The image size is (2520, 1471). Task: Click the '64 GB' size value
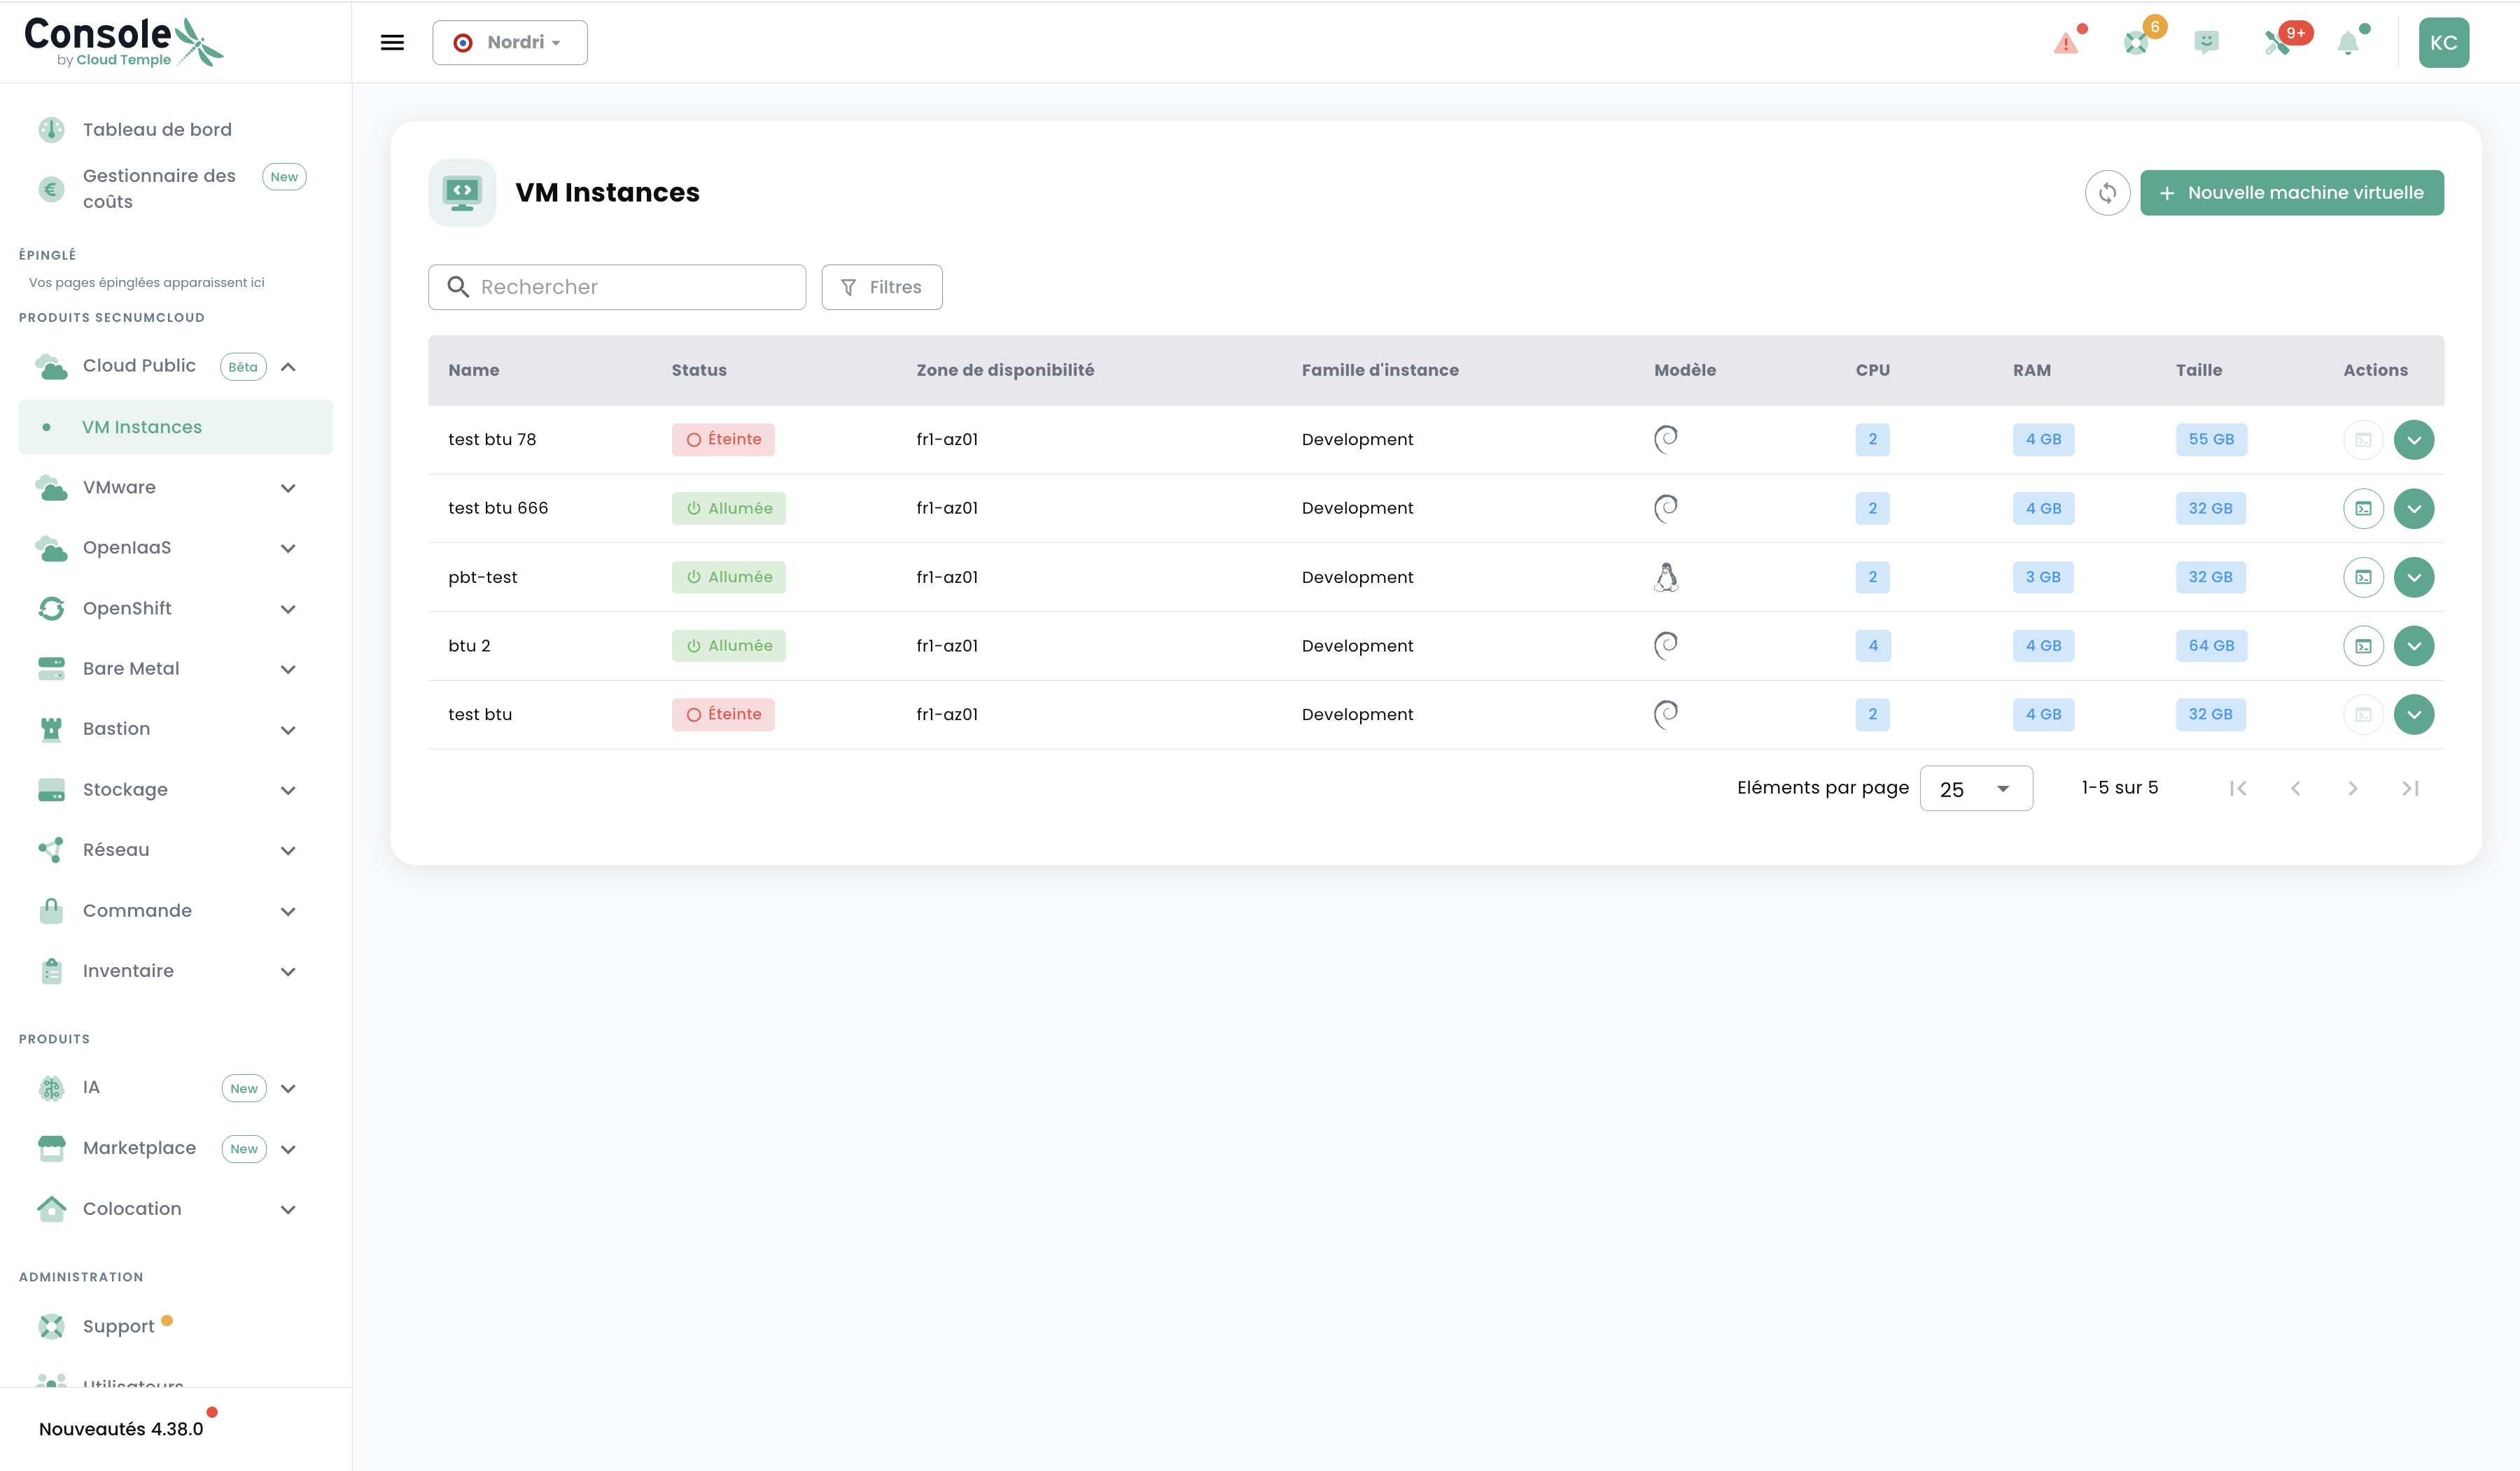click(x=2211, y=646)
